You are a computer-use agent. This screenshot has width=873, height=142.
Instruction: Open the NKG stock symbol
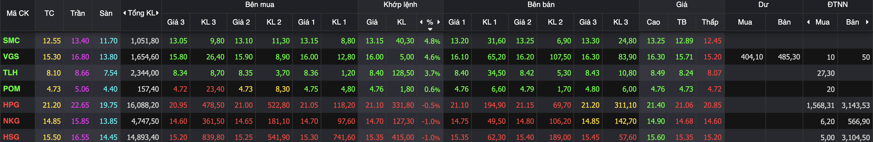(x=12, y=121)
